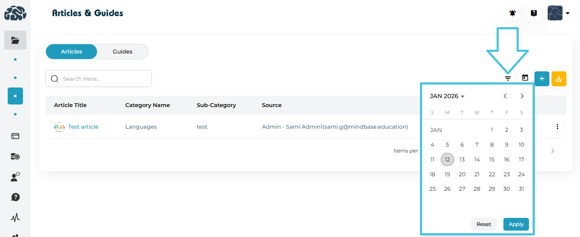The height and width of the screenshot is (237, 580).
Task: Open the folder icon in sidebar
Action: pyautogui.click(x=15, y=40)
